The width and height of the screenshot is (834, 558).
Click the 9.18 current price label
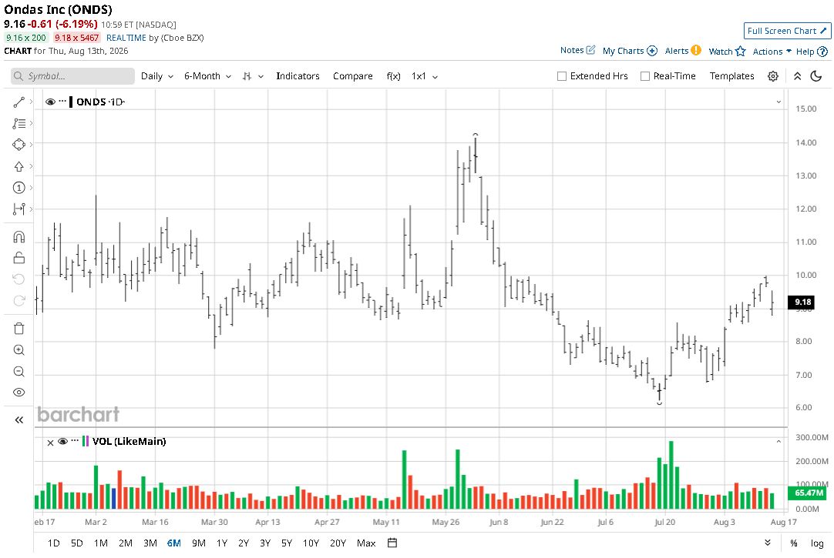[802, 302]
